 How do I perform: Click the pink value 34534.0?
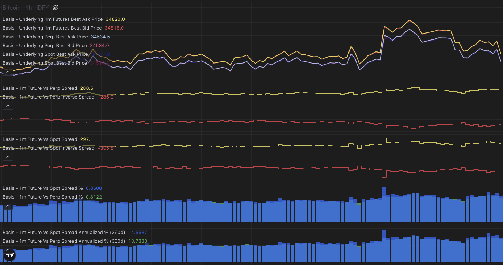(99, 45)
